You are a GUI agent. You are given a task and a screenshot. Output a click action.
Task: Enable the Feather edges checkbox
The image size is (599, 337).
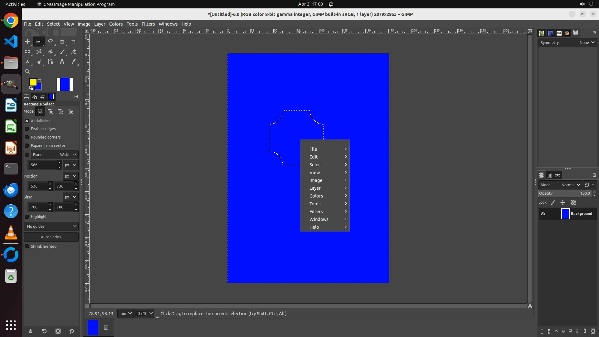pos(27,129)
